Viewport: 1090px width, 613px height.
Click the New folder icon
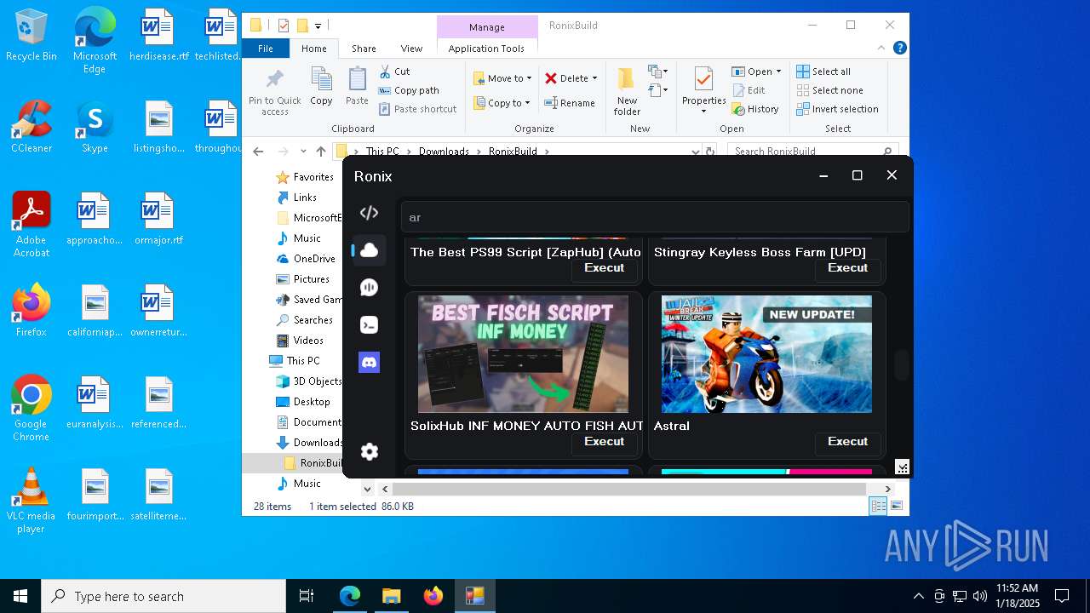tap(627, 79)
